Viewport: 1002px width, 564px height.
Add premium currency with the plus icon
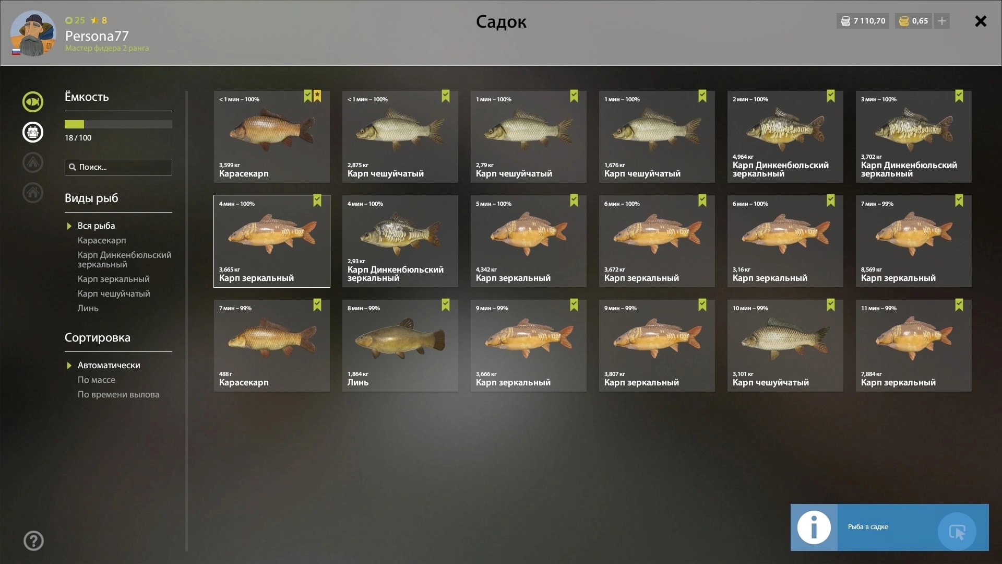click(941, 21)
